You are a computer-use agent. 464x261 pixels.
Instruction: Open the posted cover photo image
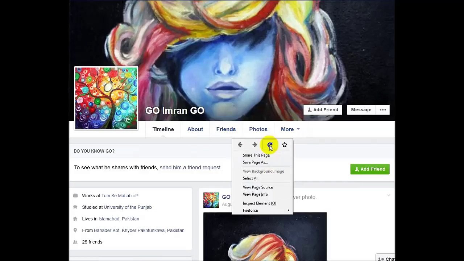click(x=265, y=236)
